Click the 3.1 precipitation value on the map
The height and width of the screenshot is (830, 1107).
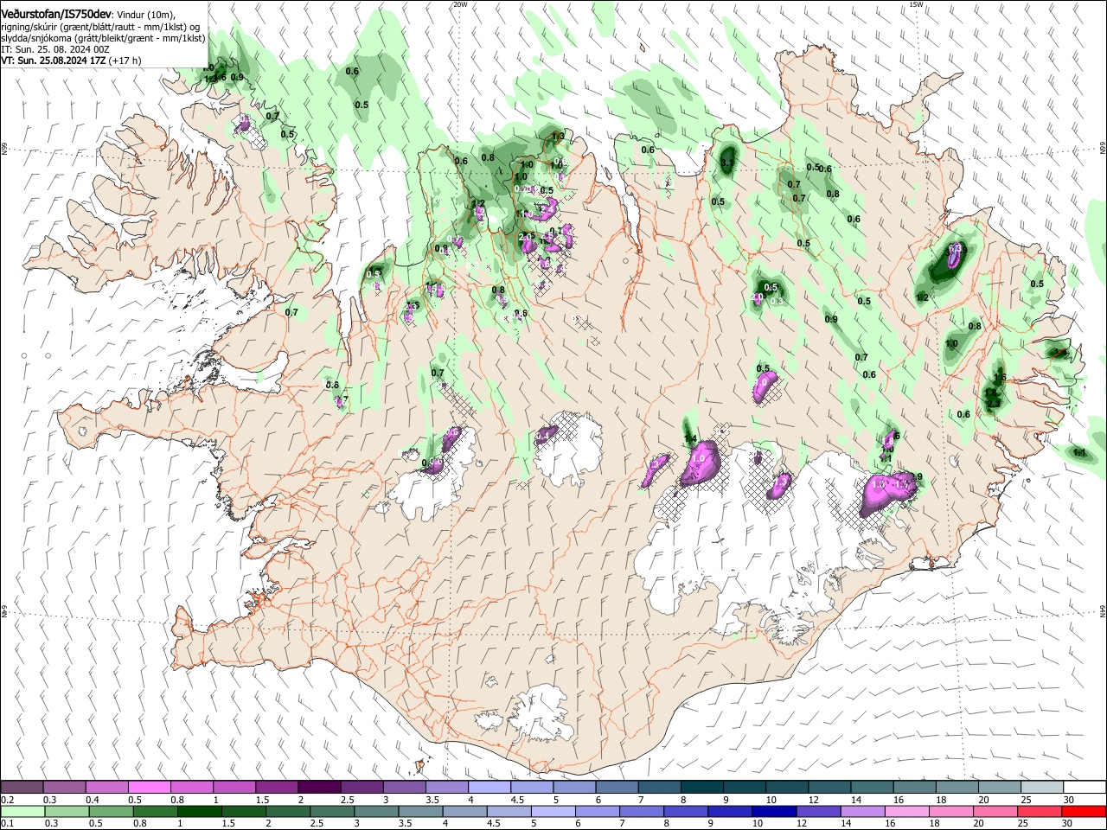click(x=726, y=163)
